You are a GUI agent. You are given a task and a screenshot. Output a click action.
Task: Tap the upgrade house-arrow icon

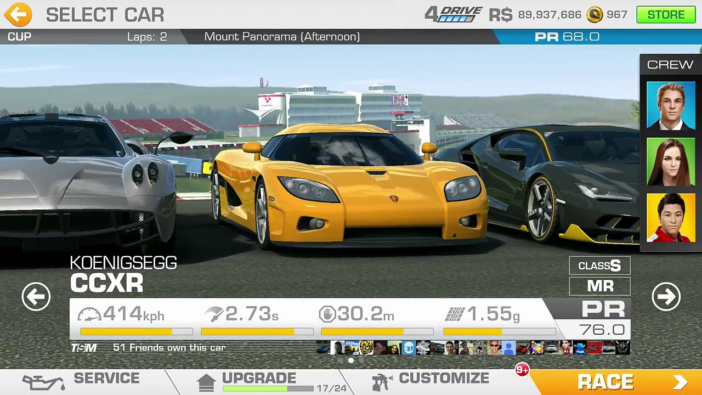point(206,382)
